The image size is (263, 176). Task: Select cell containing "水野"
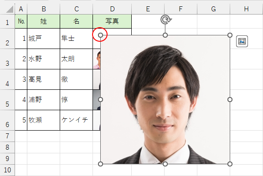pyautogui.click(x=43, y=59)
